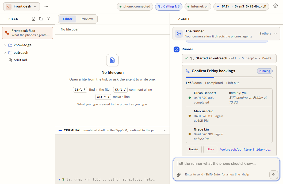The width and height of the screenshot is (283, 184).
Task: Pause the outreach call
Action: coord(193,149)
